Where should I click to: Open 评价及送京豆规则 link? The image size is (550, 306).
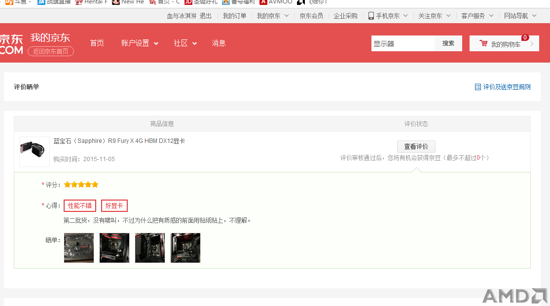(x=507, y=87)
